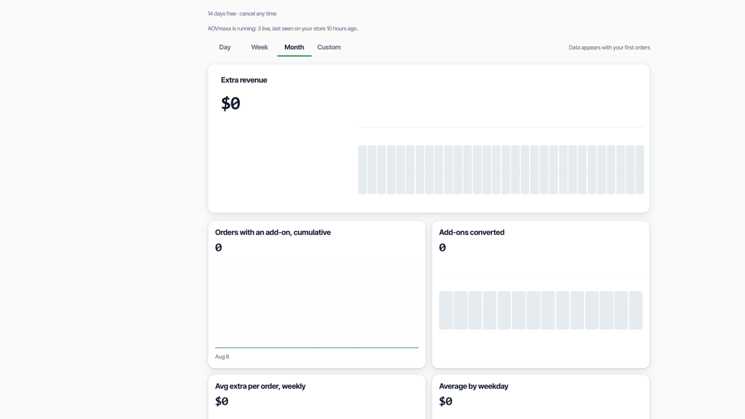Select the last bar in Extra revenue chart

(x=640, y=169)
